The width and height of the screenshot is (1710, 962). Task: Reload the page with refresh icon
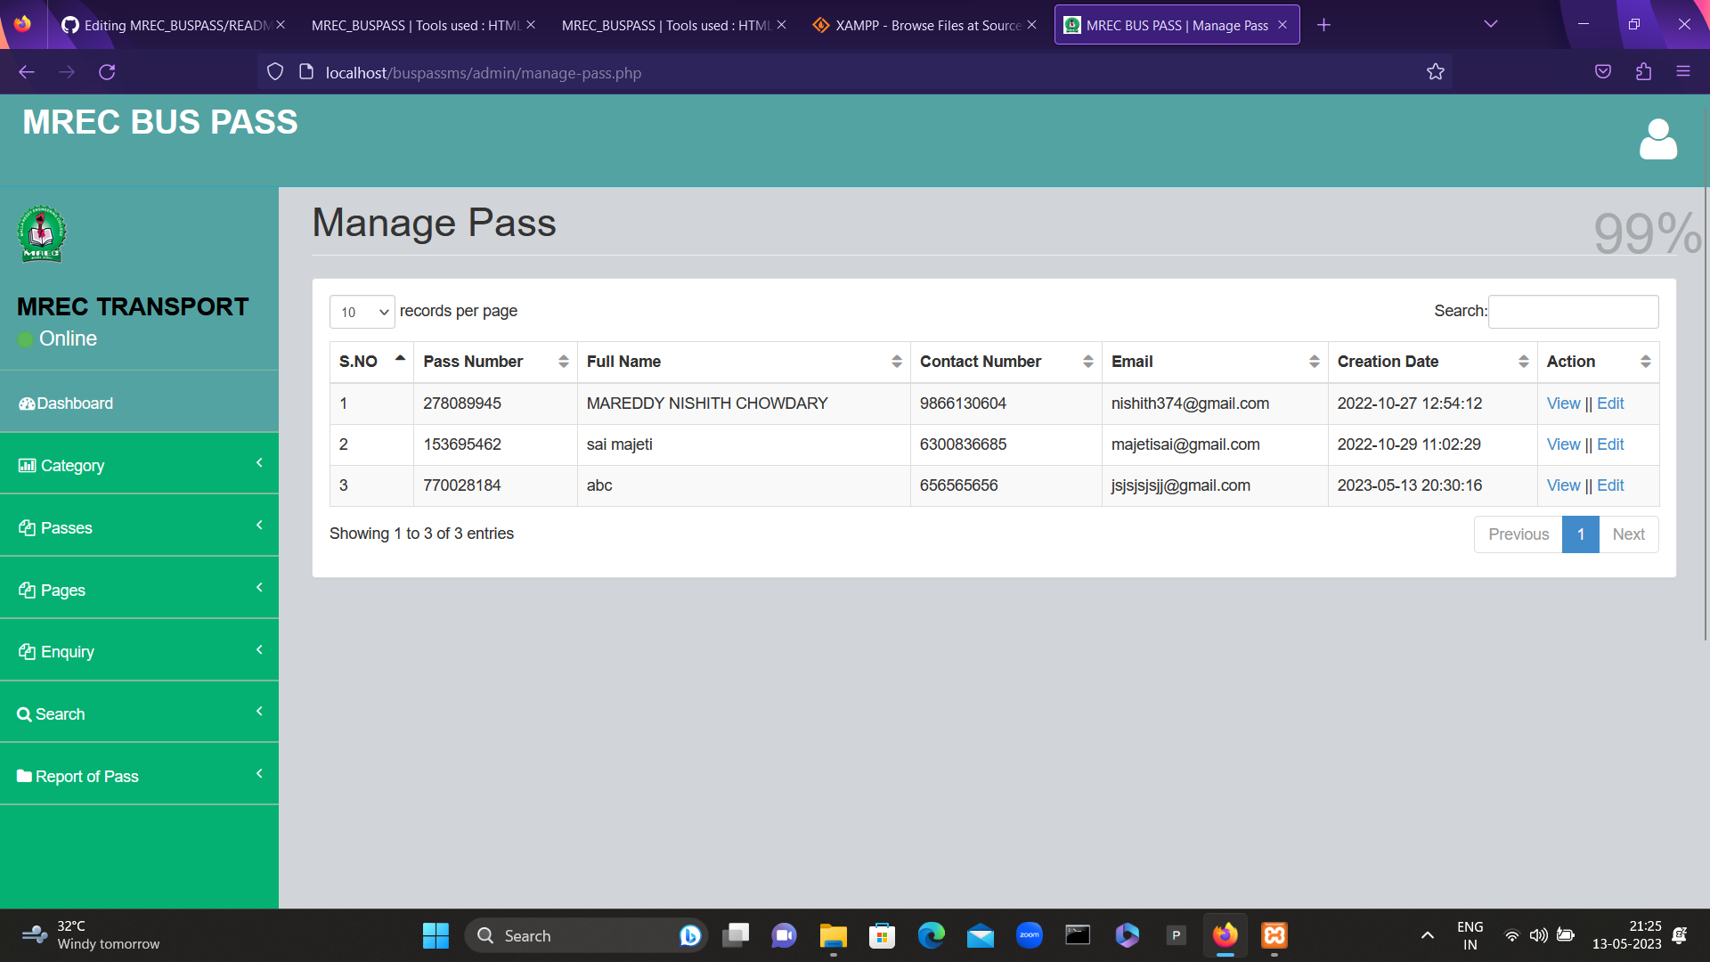107,72
